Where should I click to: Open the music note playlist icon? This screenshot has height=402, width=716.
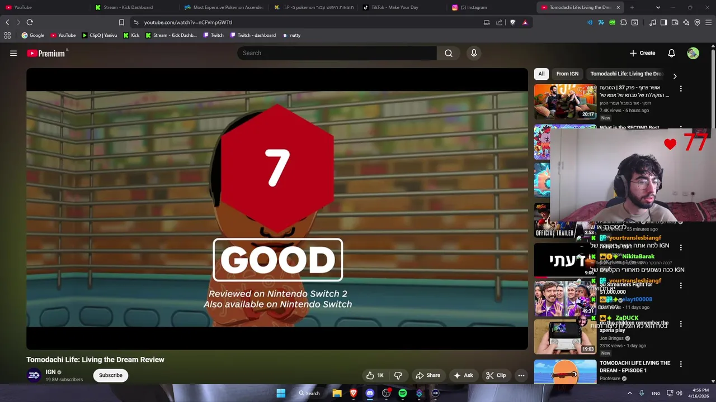tap(653, 22)
